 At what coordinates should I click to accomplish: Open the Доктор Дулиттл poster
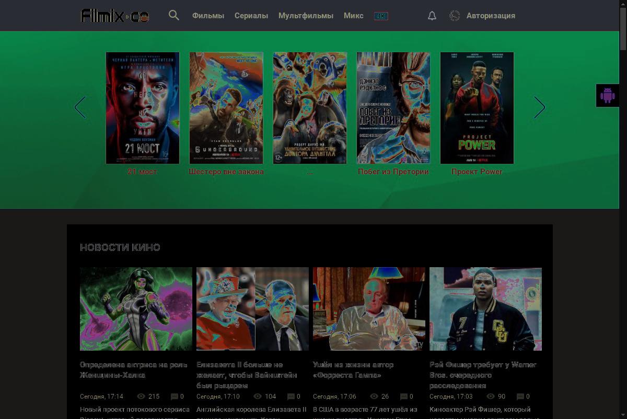pyautogui.click(x=310, y=108)
